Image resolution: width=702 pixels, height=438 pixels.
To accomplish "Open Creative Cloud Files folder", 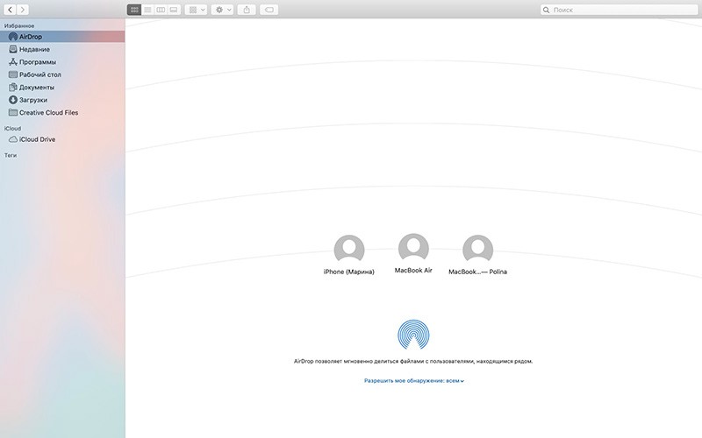I will pyautogui.click(x=62, y=113).
